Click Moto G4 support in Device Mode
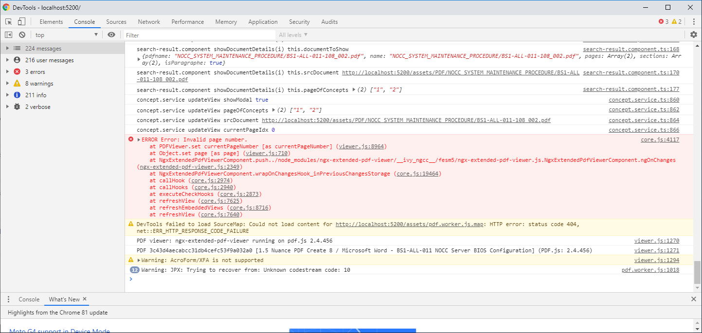The height and width of the screenshot is (333, 702). pyautogui.click(x=59, y=331)
